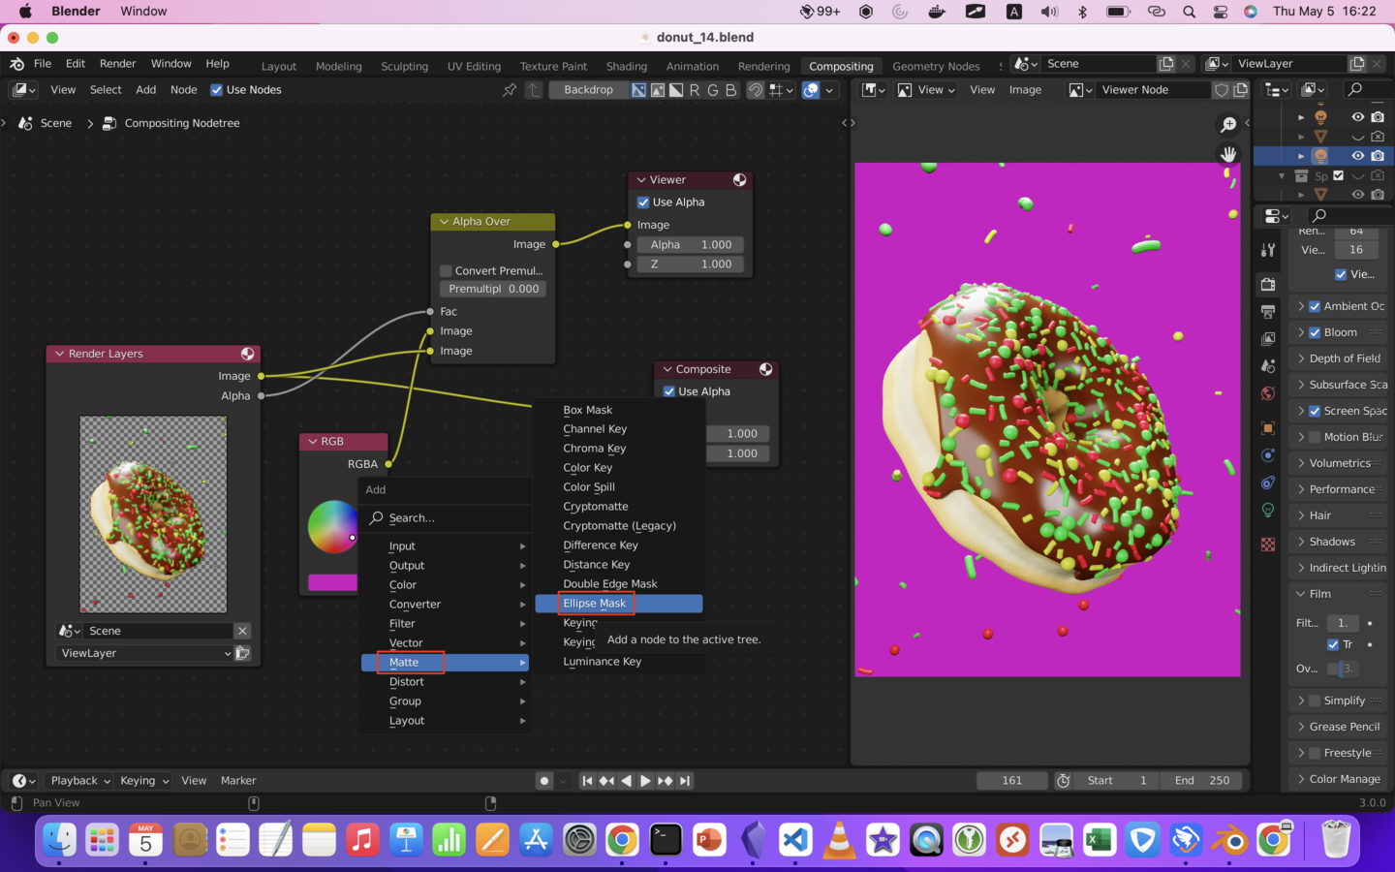Image resolution: width=1395 pixels, height=872 pixels.
Task: Uncheck Use Alpha on the Viewer node
Action: 642,202
